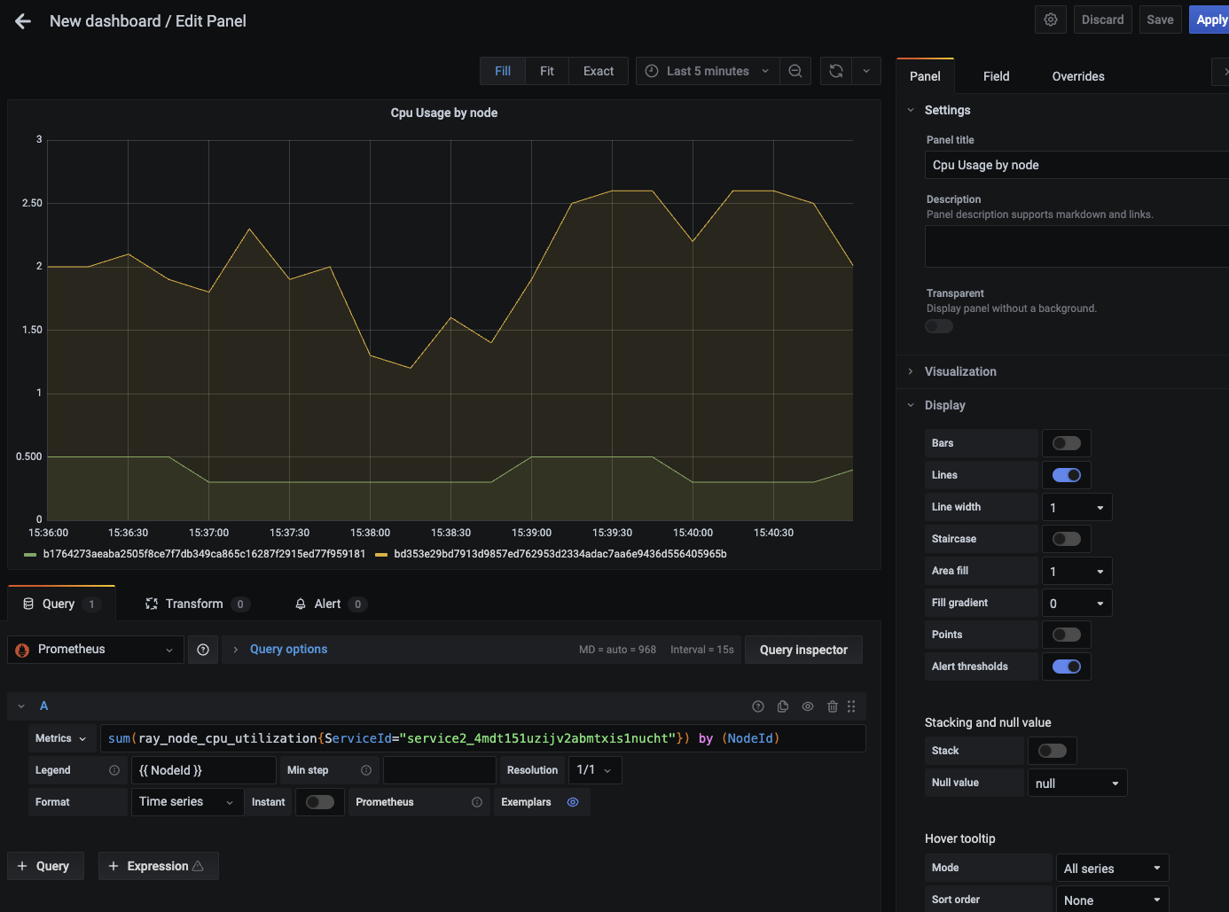1229x912 pixels.
Task: Click the yellow legend color swatch
Action: tap(381, 554)
